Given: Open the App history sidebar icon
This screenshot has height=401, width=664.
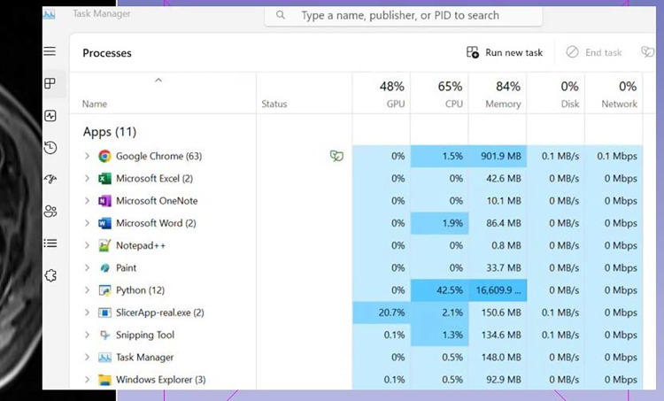Looking at the screenshot, I should [50, 148].
